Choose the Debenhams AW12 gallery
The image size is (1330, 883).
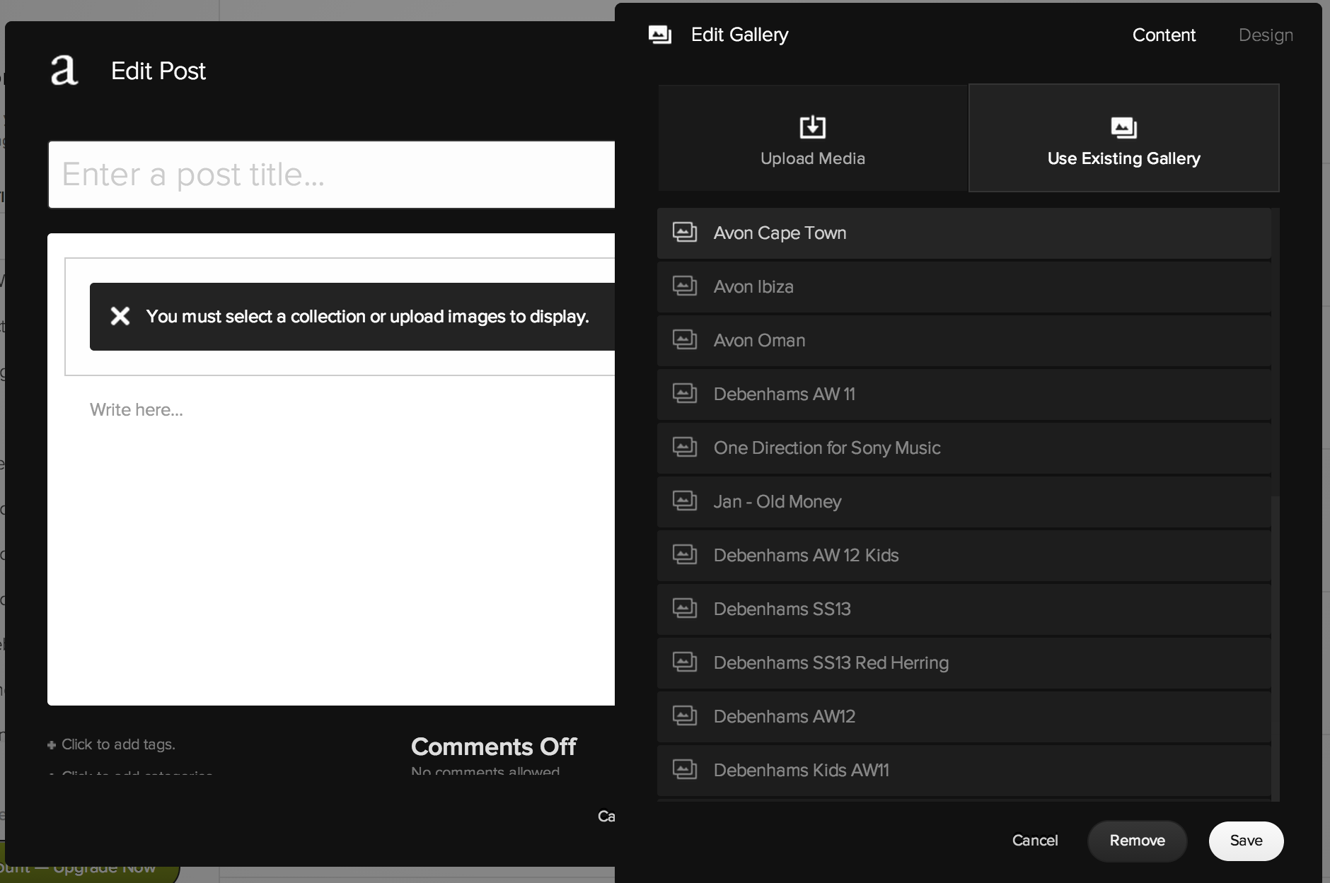click(964, 716)
